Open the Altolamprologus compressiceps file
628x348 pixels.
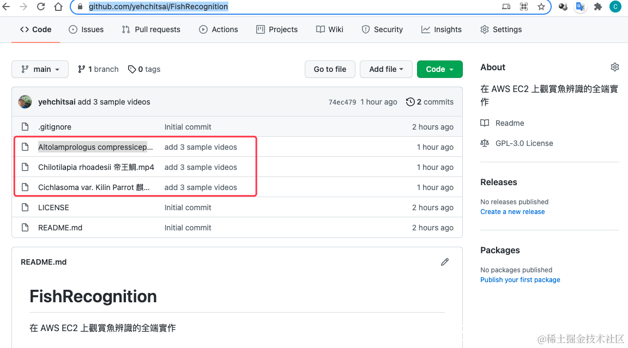click(x=95, y=147)
